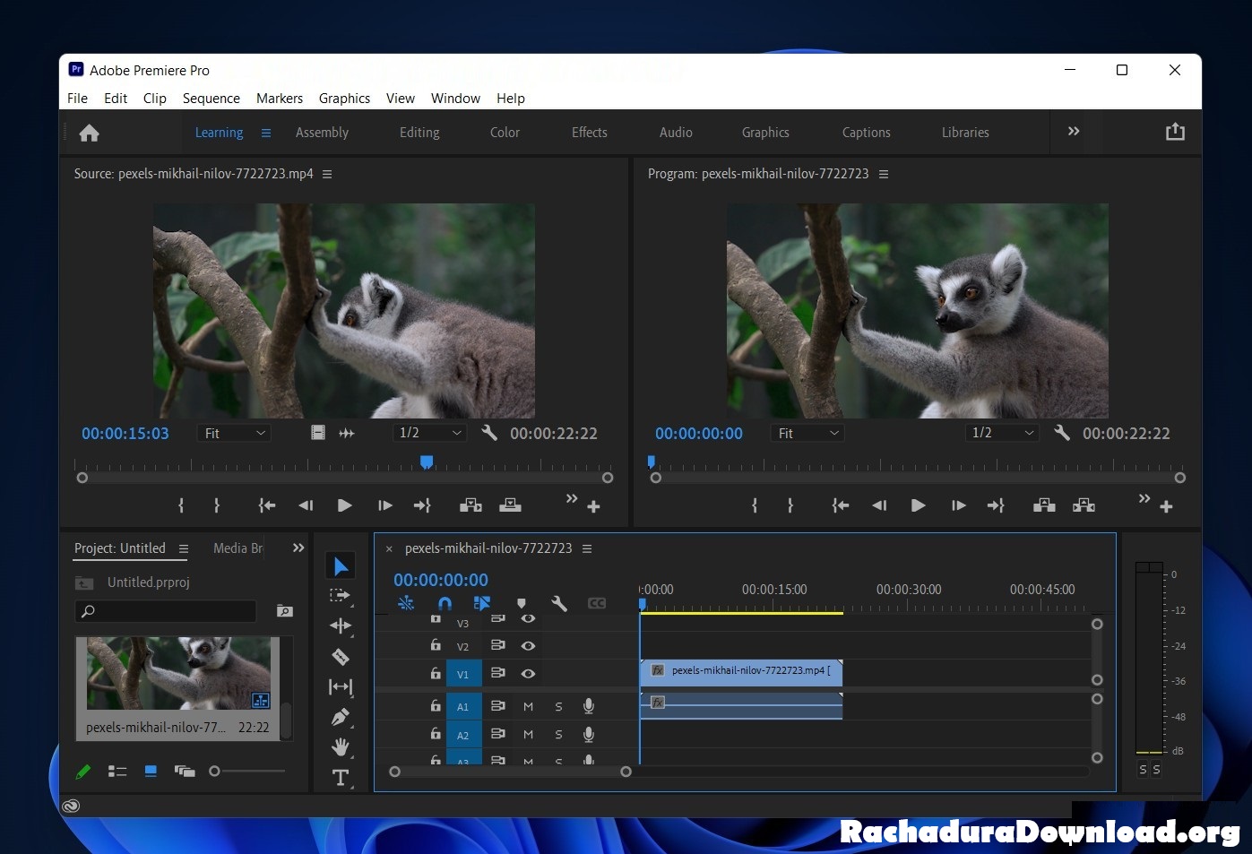
Task: Open Source monitor 1/2 resolution dropdown
Action: click(x=430, y=433)
